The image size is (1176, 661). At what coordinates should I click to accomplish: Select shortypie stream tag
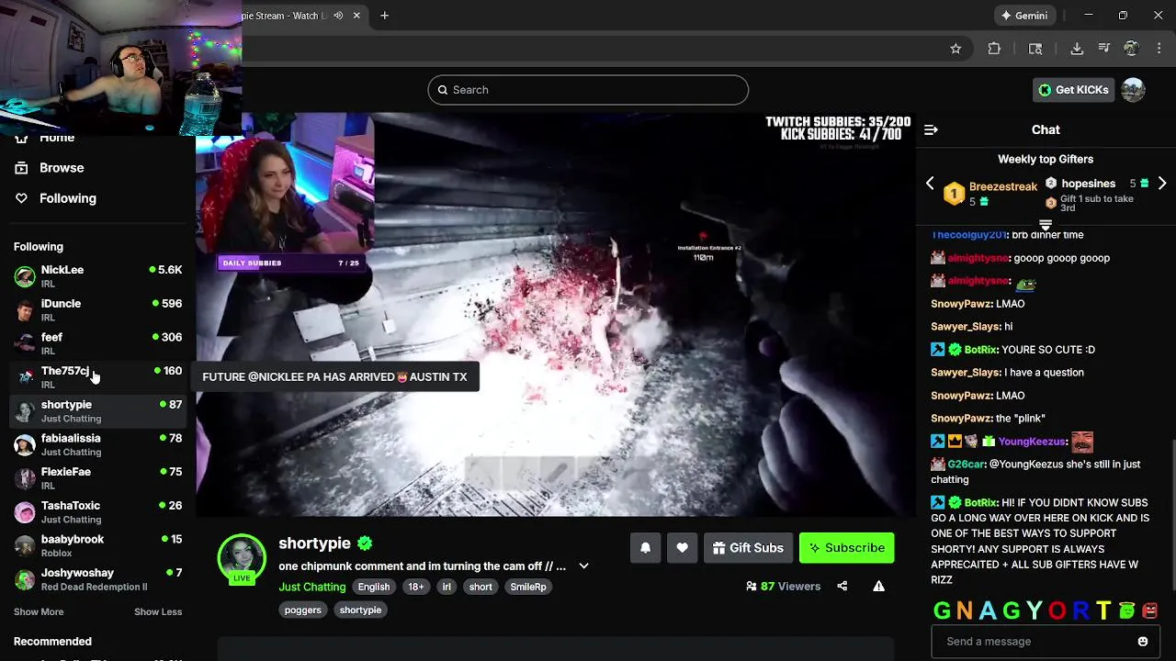click(x=360, y=610)
